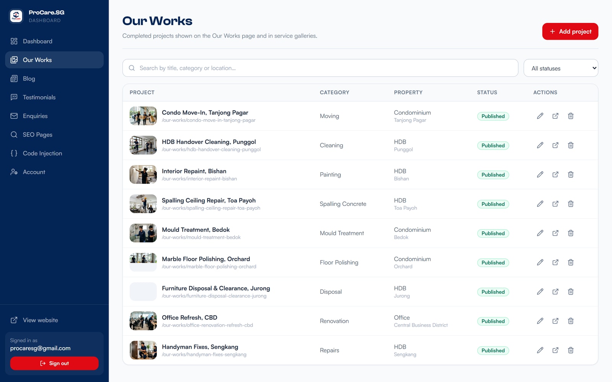Open Handyman Fixes, Sengkang externally

(x=555, y=350)
